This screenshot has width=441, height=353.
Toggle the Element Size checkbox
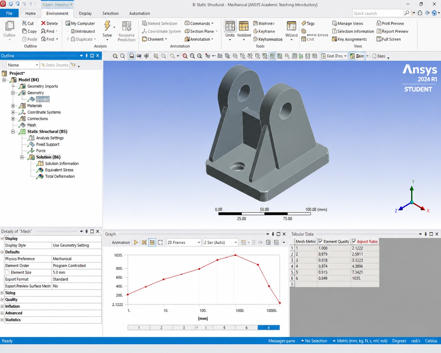8,272
